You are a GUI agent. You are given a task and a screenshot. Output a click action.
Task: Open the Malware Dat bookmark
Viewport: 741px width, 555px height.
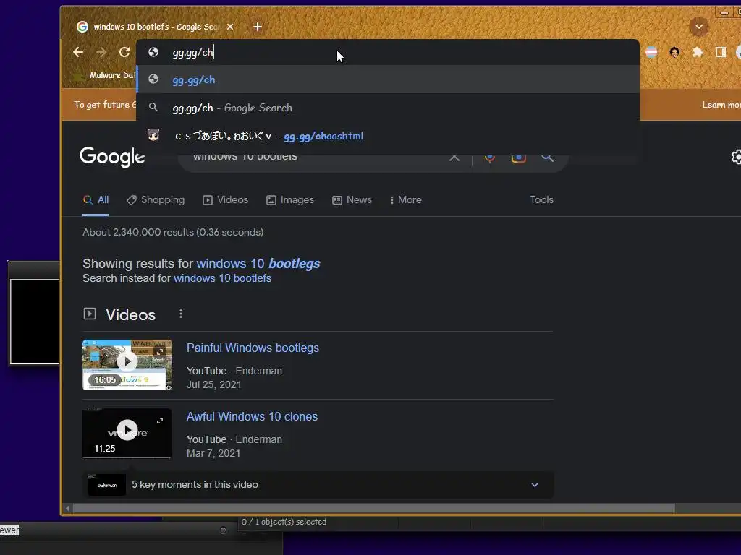(104, 75)
